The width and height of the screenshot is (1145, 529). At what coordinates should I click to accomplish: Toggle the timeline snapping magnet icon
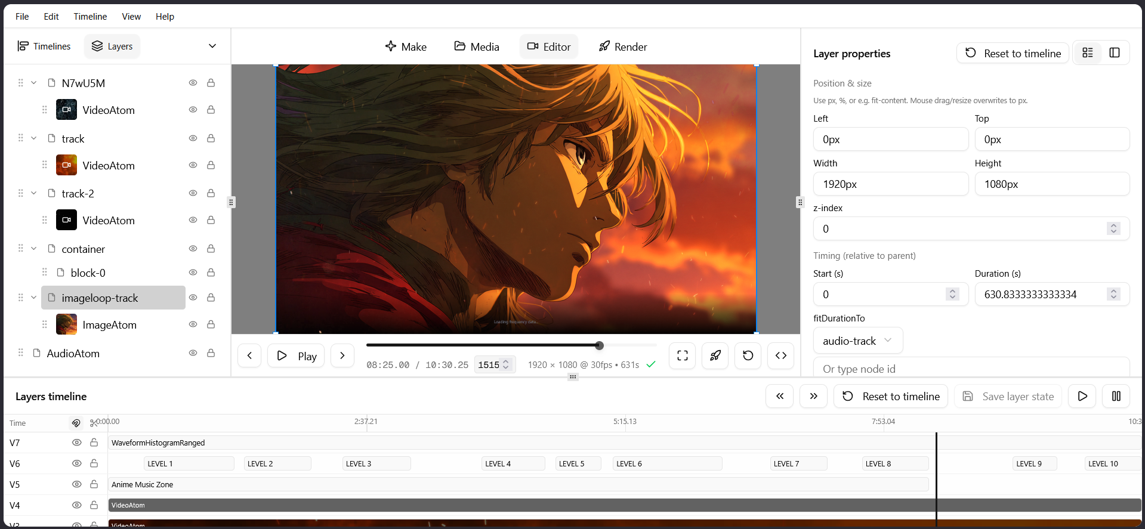(x=76, y=423)
